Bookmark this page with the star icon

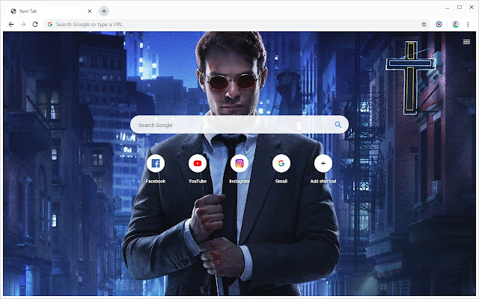(424, 25)
